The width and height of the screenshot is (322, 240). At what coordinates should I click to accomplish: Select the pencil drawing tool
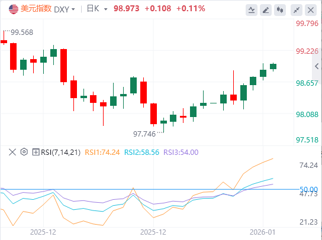(x=266, y=10)
